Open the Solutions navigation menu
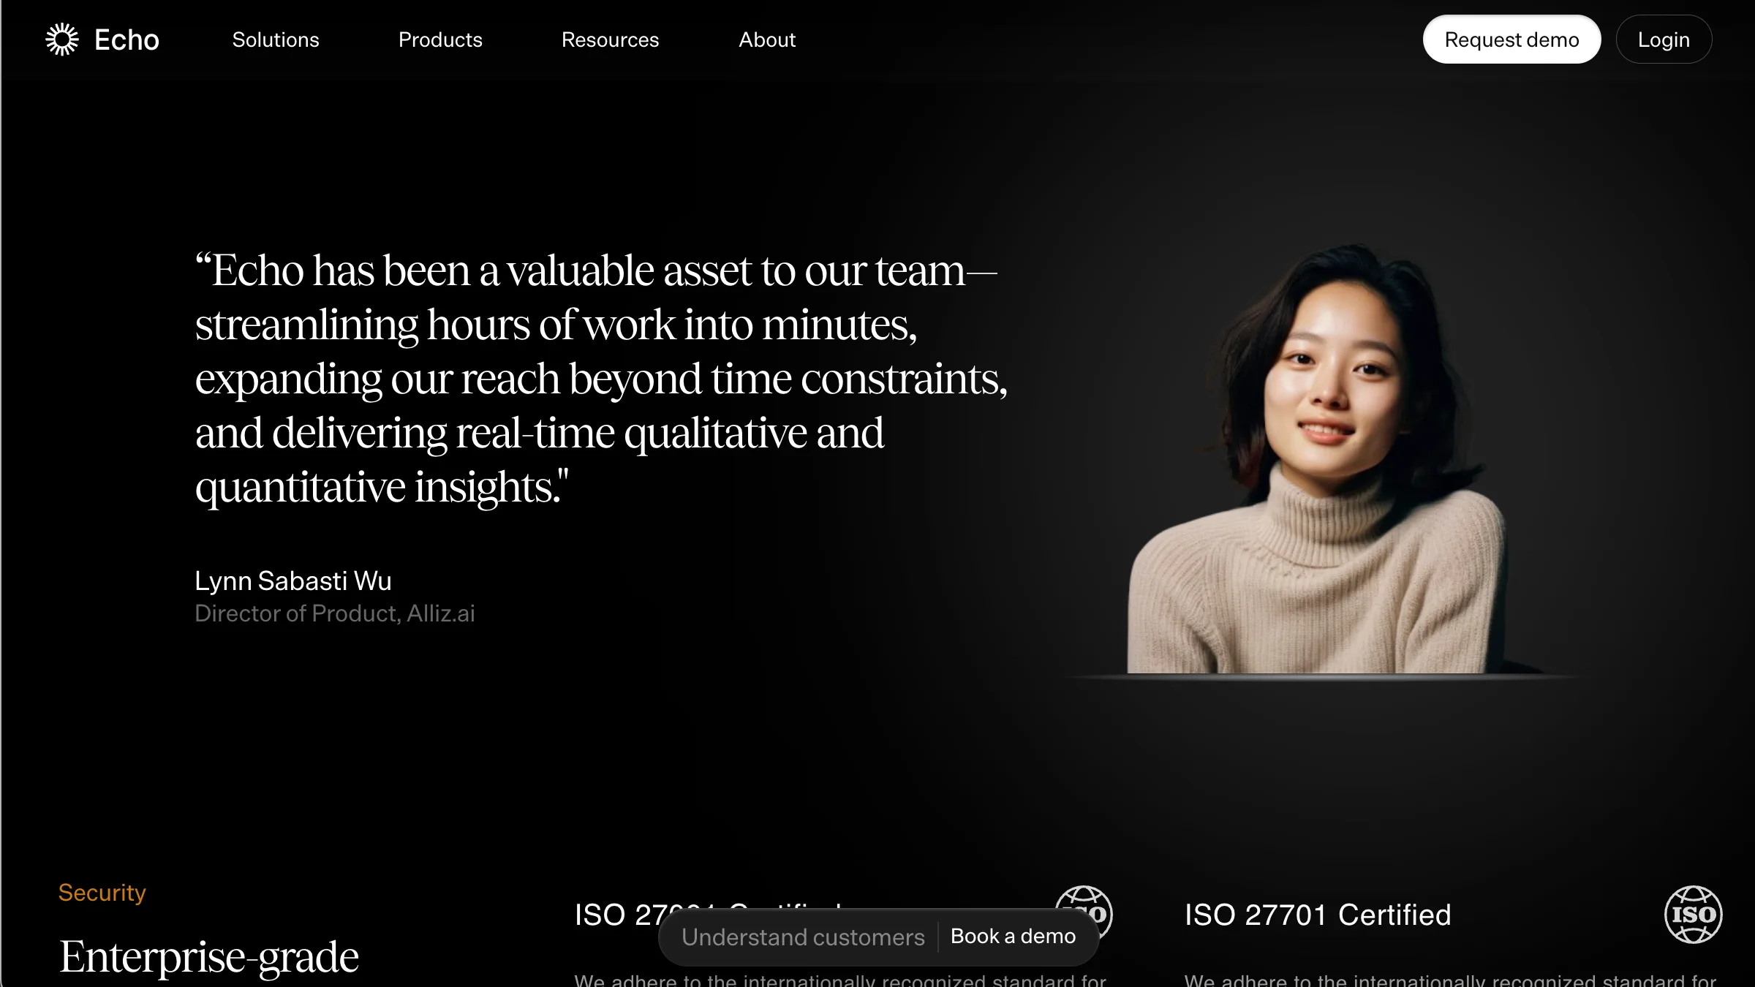The width and height of the screenshot is (1755, 987). tap(276, 39)
